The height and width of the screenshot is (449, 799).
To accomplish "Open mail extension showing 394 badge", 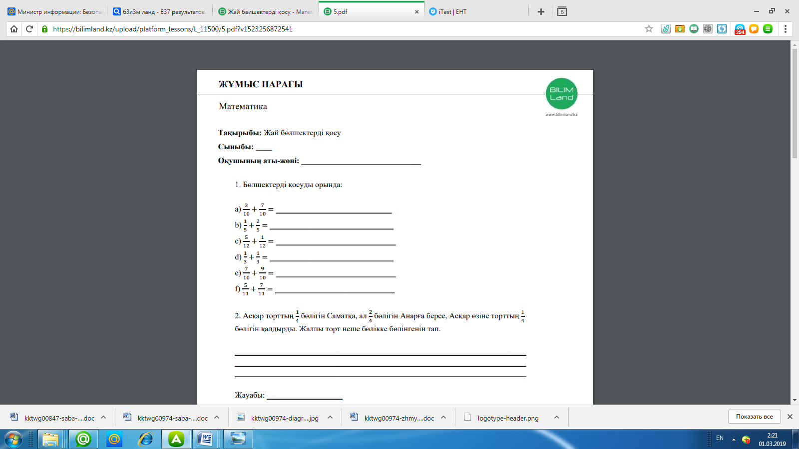I will (x=740, y=29).
